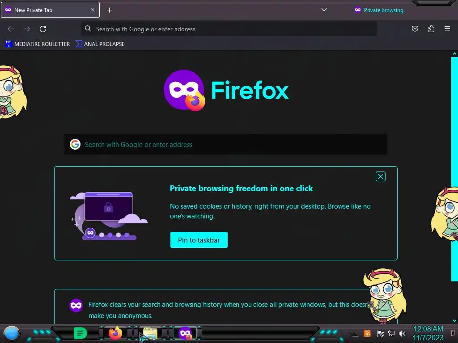Open the Start orb on the taskbar
Viewport: 458px width, 343px height.
pyautogui.click(x=11, y=334)
